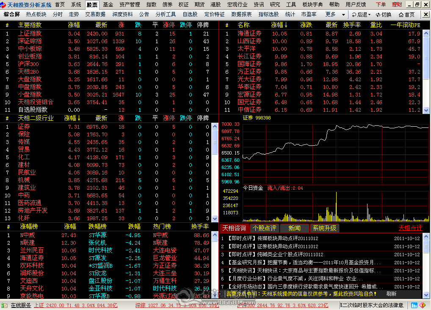Sort the stock list by the 换手率 column header
431x310 pixels.
[352, 25]
